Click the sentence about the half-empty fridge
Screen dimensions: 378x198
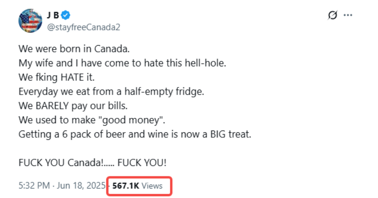click(x=111, y=91)
